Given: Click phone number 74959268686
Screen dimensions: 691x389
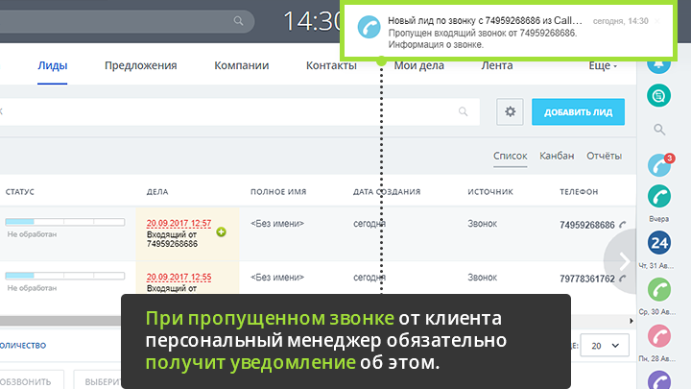Looking at the screenshot, I should 587,225.
